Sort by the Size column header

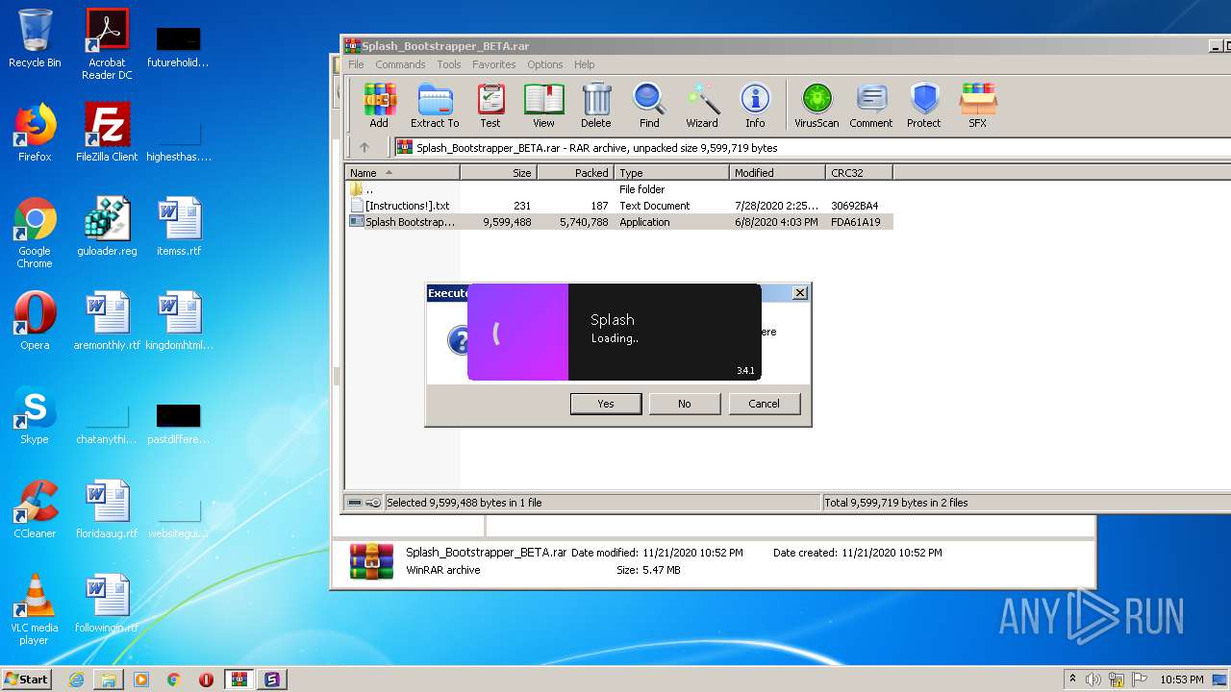coord(498,173)
